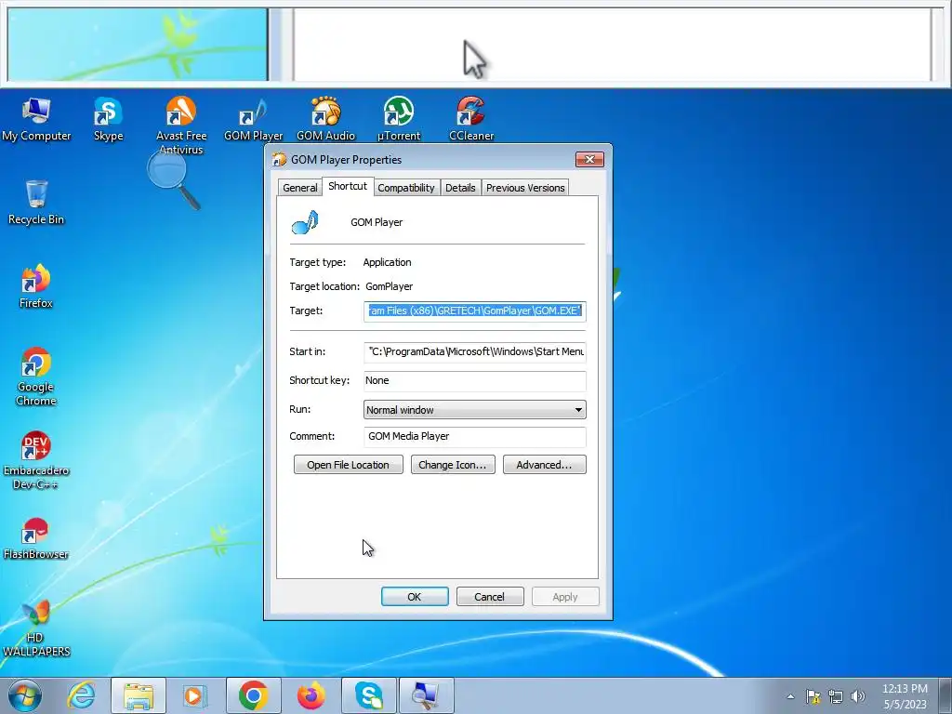952x714 pixels.
Task: Select Embarcadero Dev-C++ desktop shortcut
Action: click(x=36, y=460)
